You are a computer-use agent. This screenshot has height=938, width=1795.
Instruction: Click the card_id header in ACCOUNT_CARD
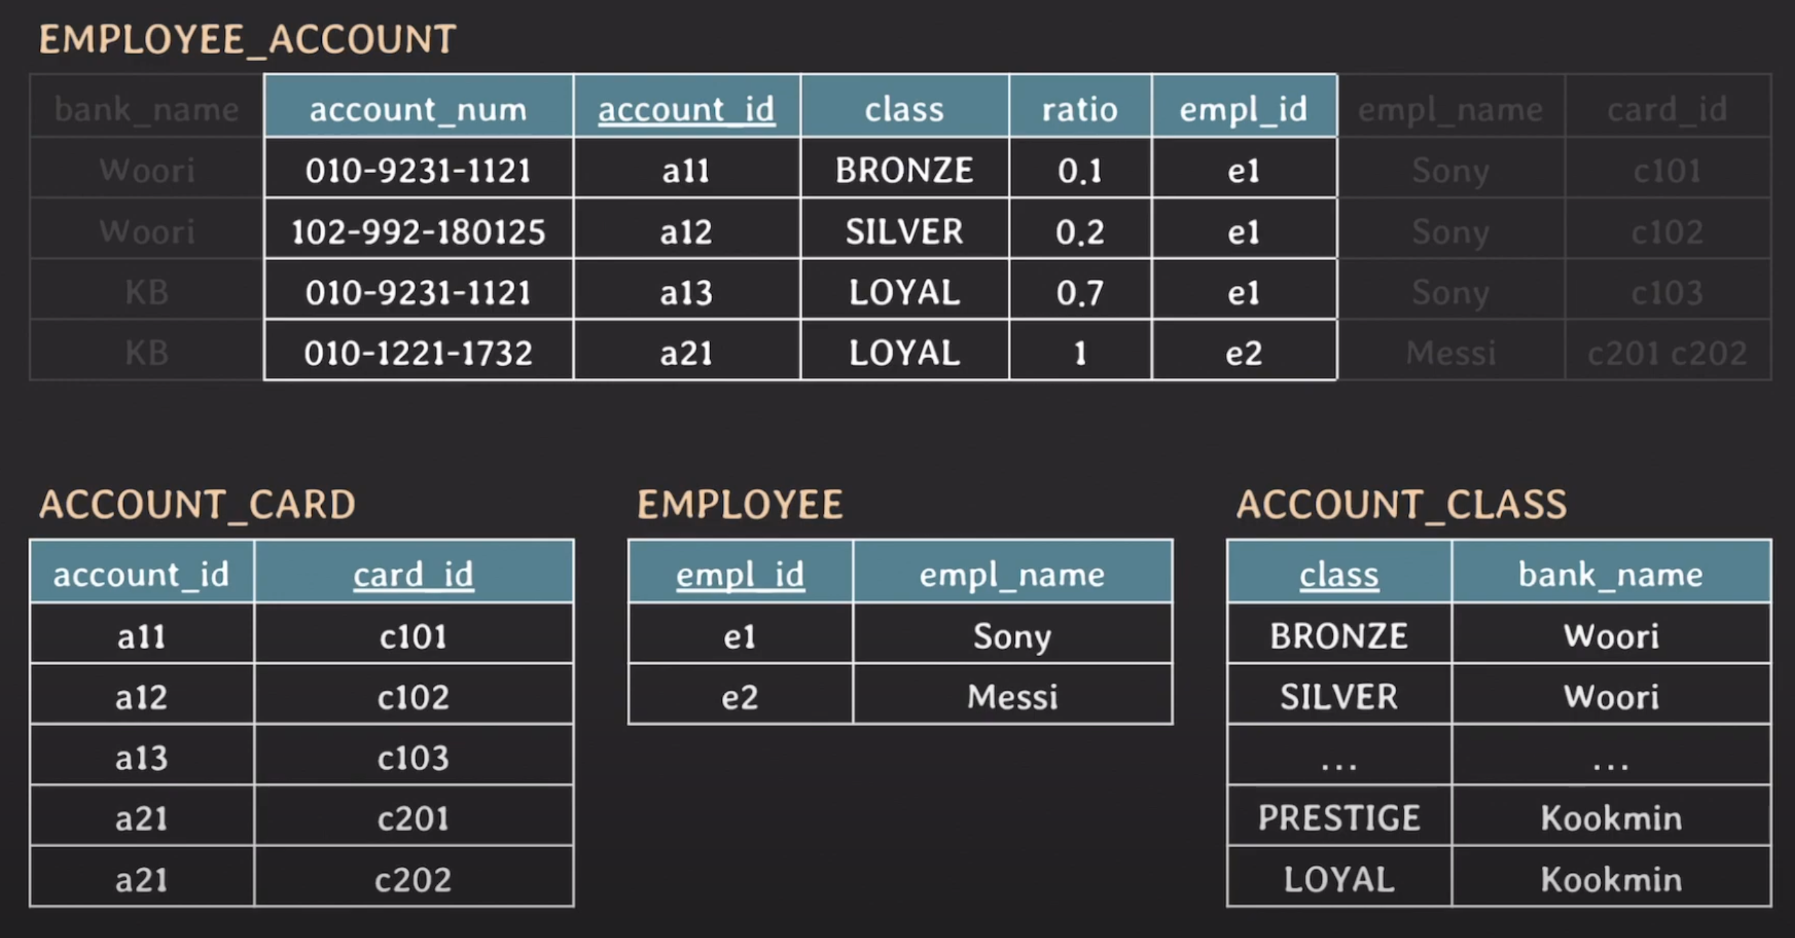pyautogui.click(x=413, y=575)
